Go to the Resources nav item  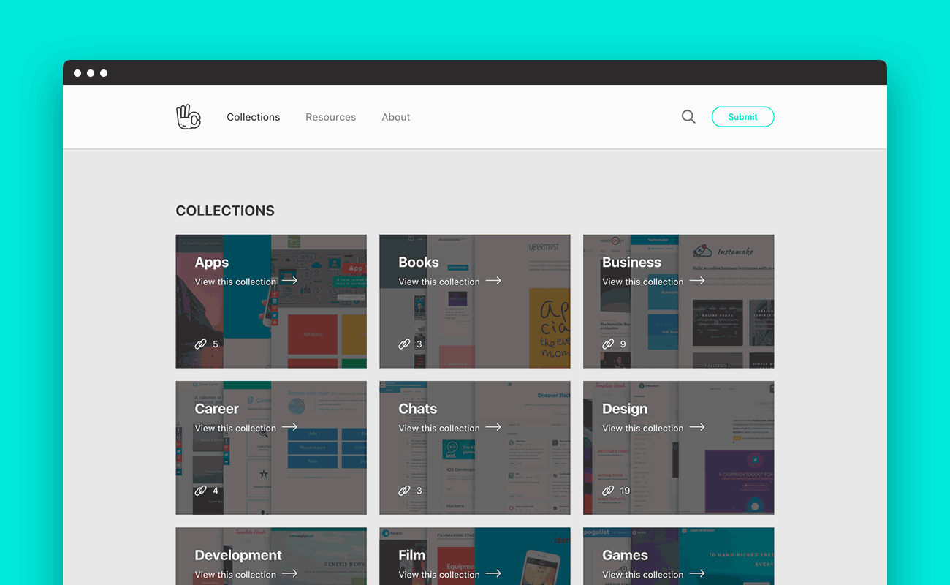[331, 117]
